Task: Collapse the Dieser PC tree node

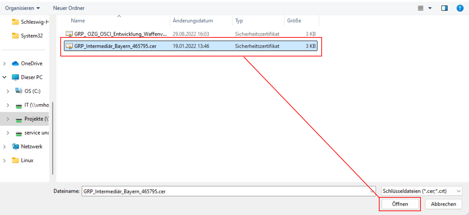Action: tap(5, 77)
